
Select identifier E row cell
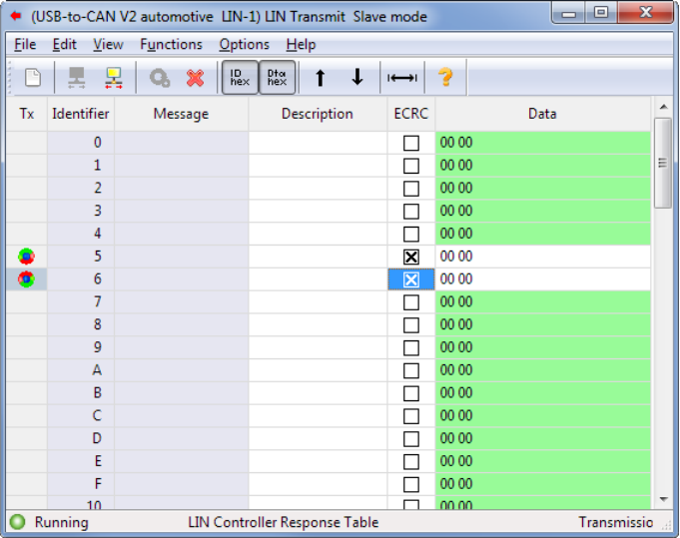81,461
